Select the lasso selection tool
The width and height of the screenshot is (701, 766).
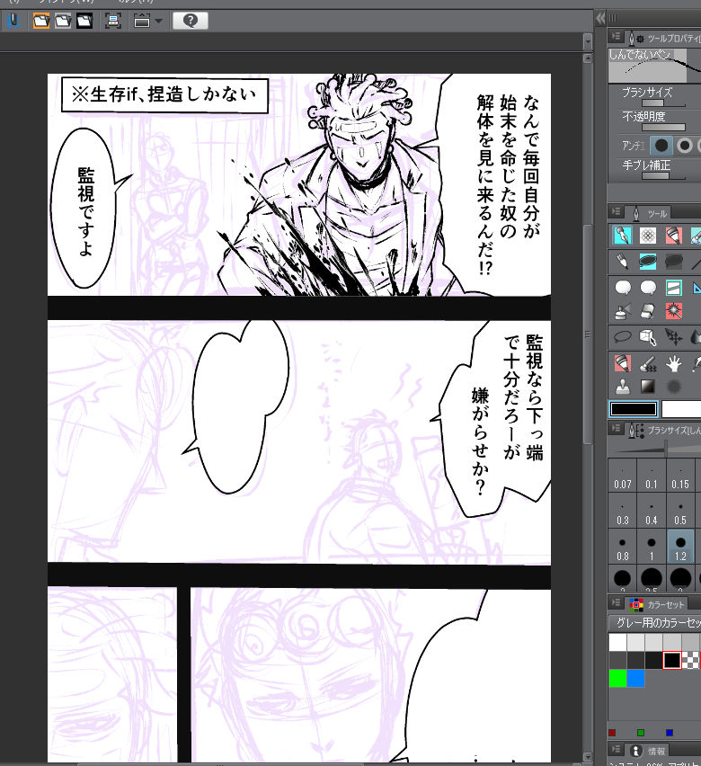point(622,336)
